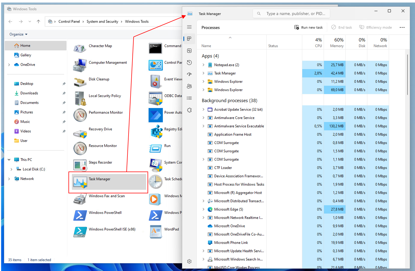Expand the This PC tree node
Screen dimensions: 415x271
click(9, 160)
